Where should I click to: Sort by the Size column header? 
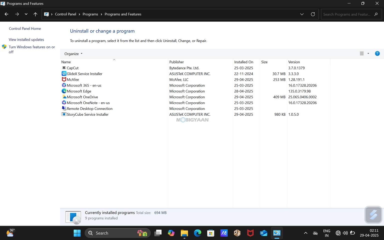[274, 62]
